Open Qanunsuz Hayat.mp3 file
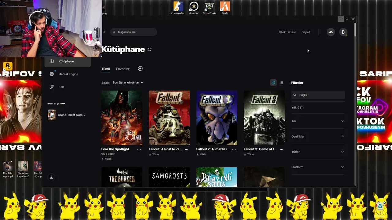The image size is (392, 220). coord(23,170)
